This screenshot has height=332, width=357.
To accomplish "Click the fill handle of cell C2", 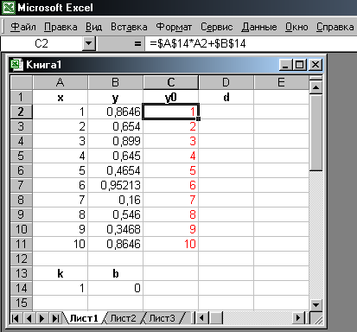I will click(198, 118).
